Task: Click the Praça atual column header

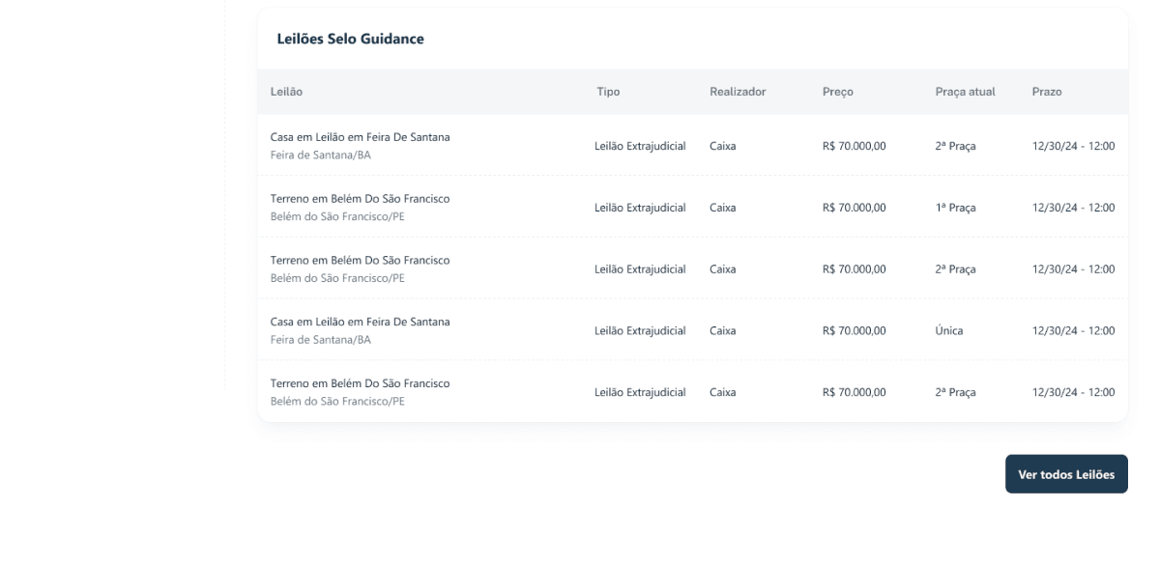Action: (x=965, y=92)
